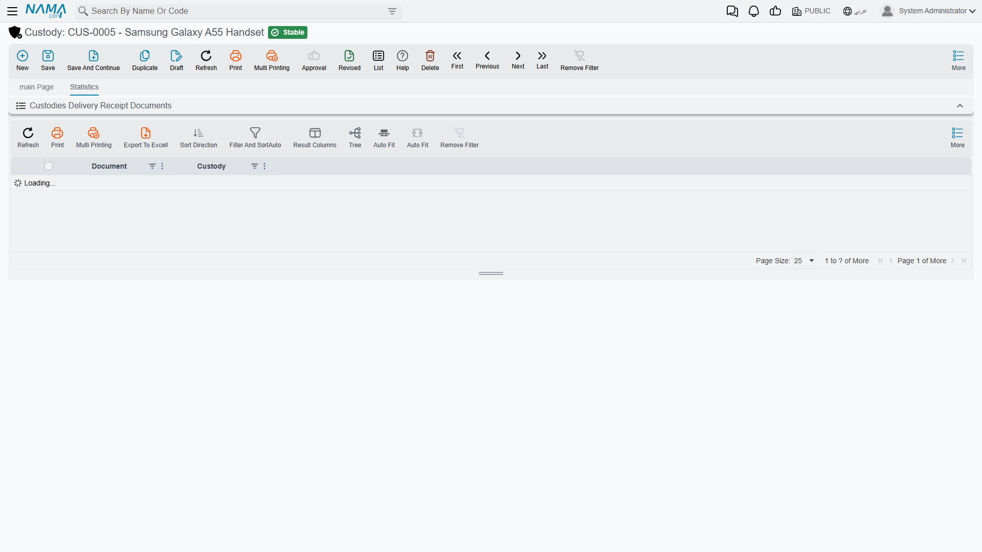Go to the grid's first page
Screen dimensions: 982x552
click(x=880, y=261)
